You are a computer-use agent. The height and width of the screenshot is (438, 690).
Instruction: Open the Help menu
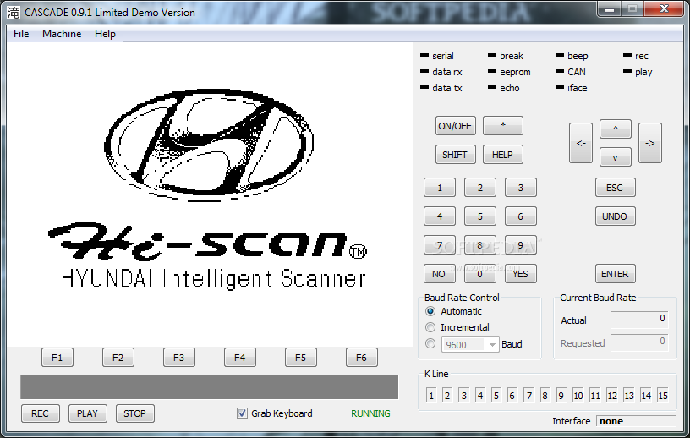click(105, 34)
